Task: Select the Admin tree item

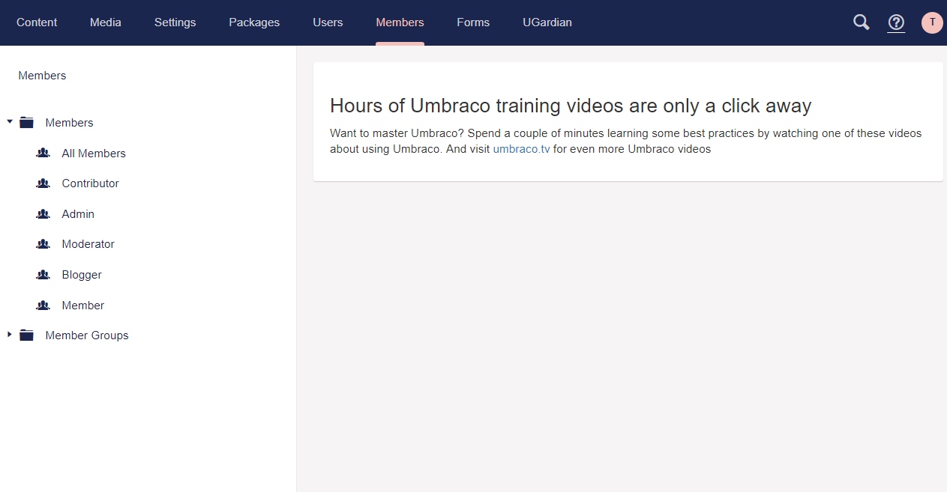Action: (x=78, y=214)
